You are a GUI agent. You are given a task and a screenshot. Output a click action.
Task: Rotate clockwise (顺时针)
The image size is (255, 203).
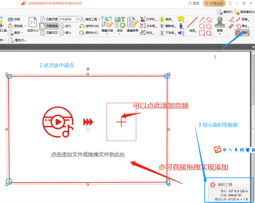89,33
